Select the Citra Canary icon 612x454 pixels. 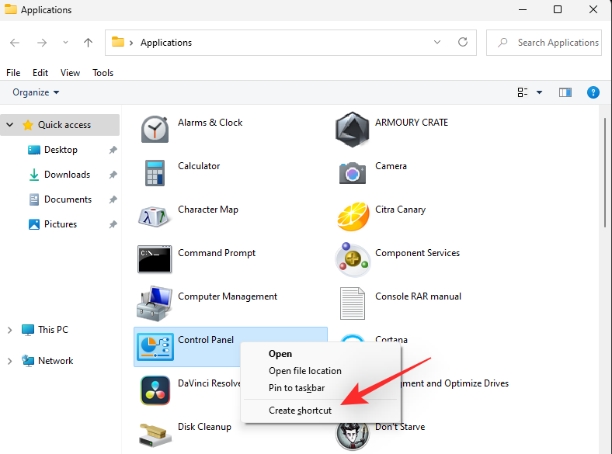tap(352, 215)
